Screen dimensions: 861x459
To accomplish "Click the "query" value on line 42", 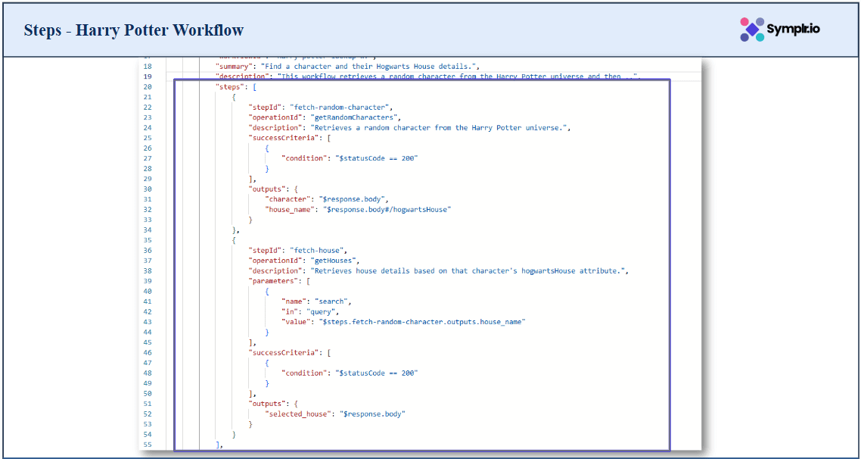I will [321, 311].
